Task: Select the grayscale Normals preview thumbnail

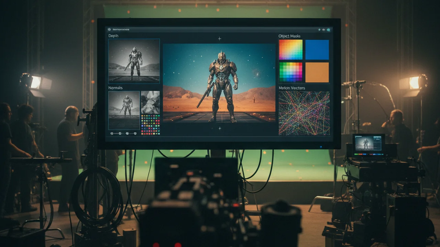Action: tap(124, 110)
